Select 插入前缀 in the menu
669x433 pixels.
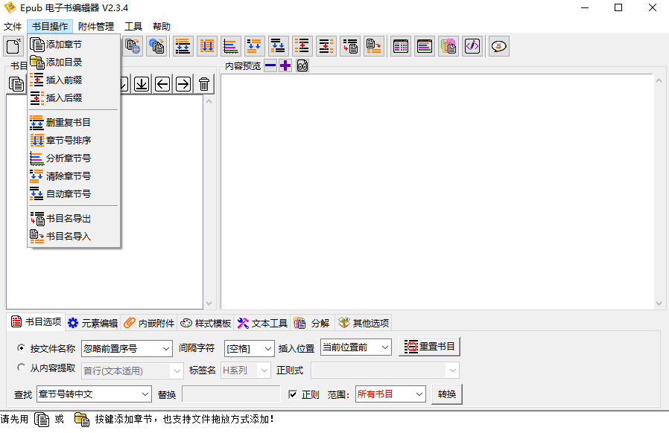tap(74, 80)
